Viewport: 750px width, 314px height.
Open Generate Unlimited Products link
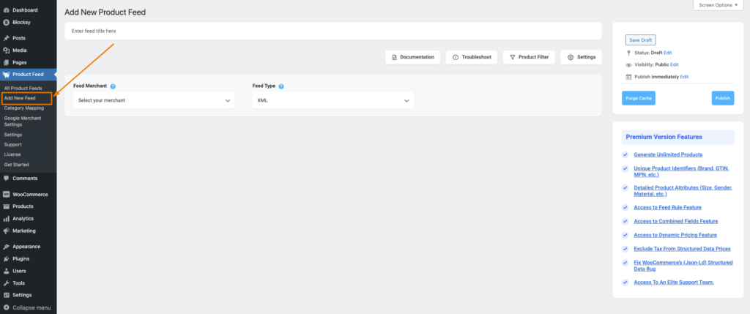click(x=668, y=154)
